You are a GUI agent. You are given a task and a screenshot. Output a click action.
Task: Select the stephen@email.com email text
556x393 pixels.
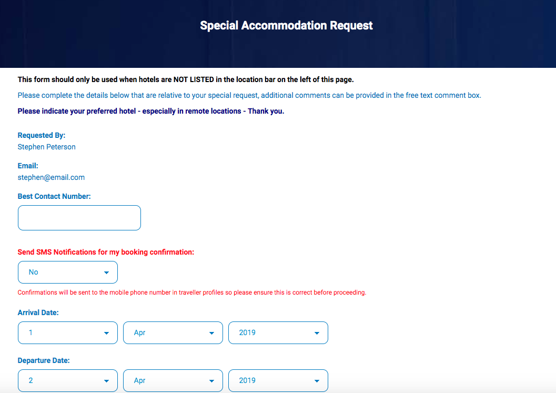(51, 177)
